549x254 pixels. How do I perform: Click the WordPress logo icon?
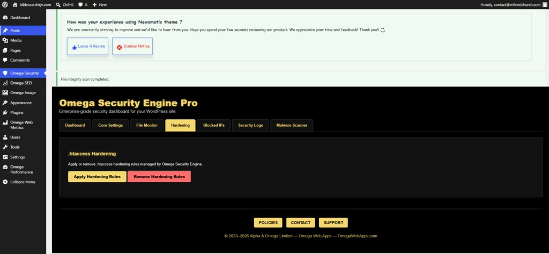5,4
